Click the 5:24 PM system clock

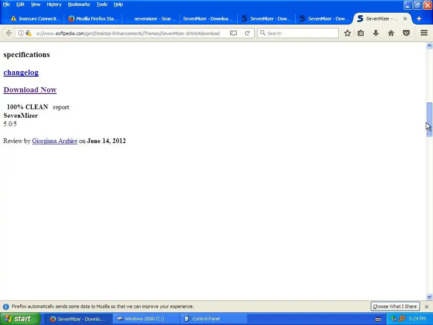click(417, 319)
